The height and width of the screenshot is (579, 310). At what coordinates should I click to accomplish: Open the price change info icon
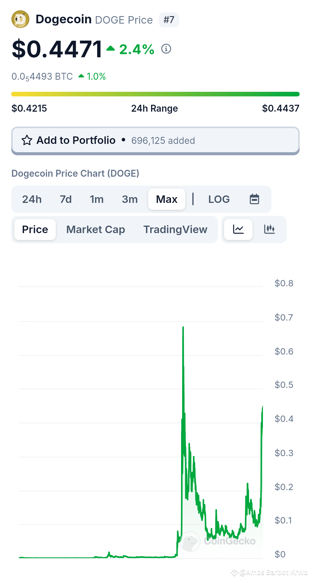(x=166, y=49)
